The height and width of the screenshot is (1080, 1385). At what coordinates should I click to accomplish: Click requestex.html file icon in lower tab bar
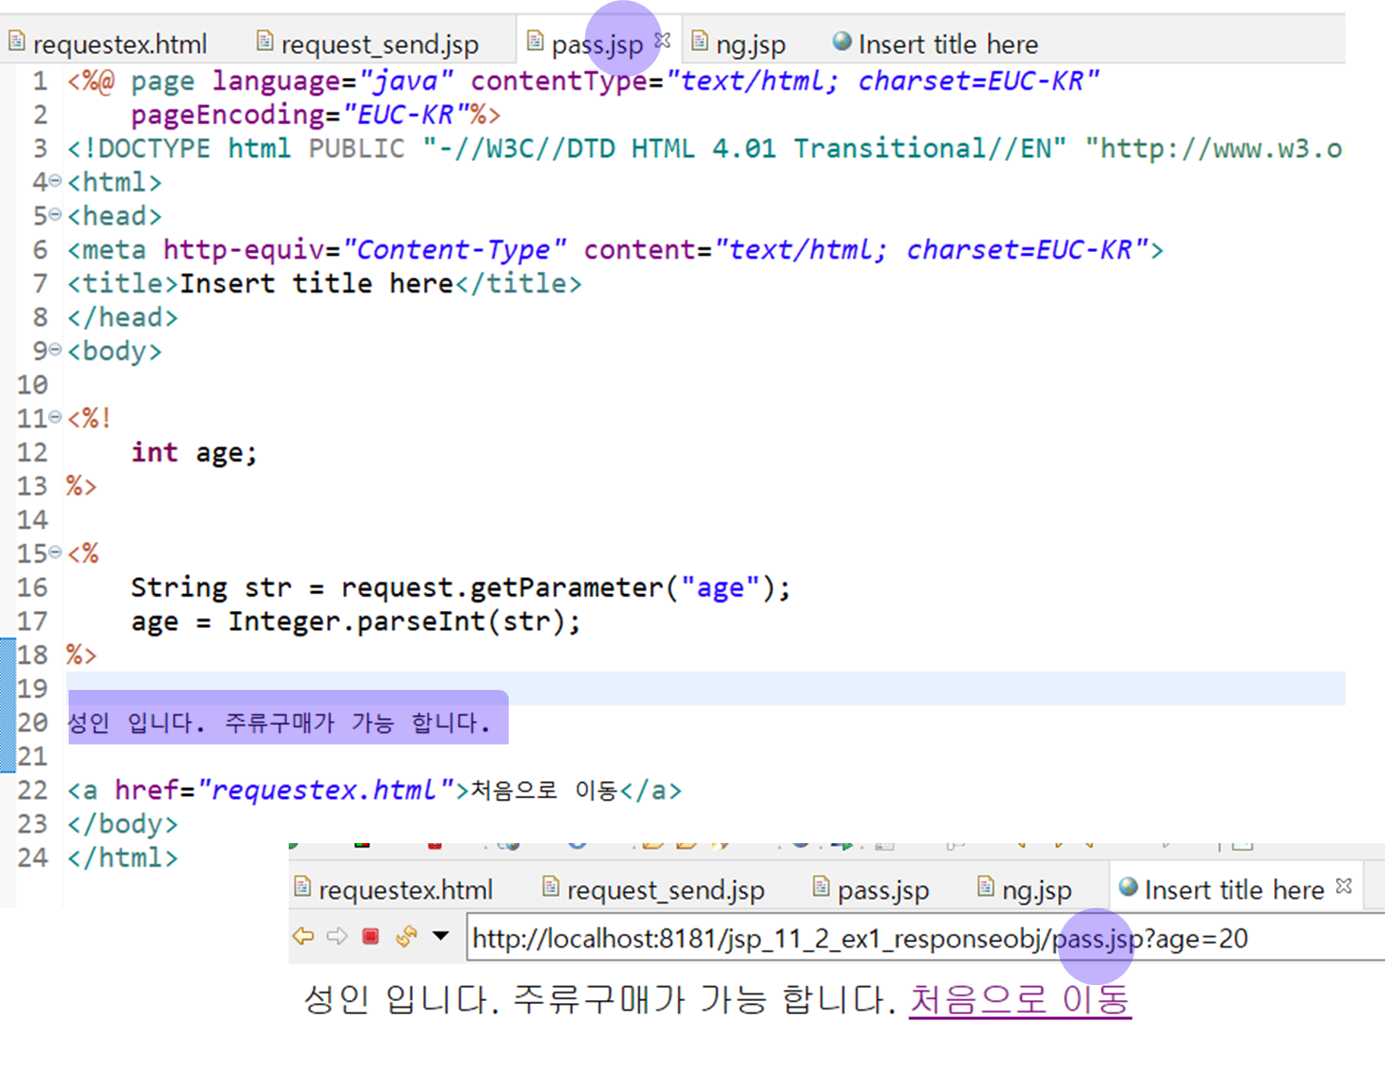click(x=303, y=885)
